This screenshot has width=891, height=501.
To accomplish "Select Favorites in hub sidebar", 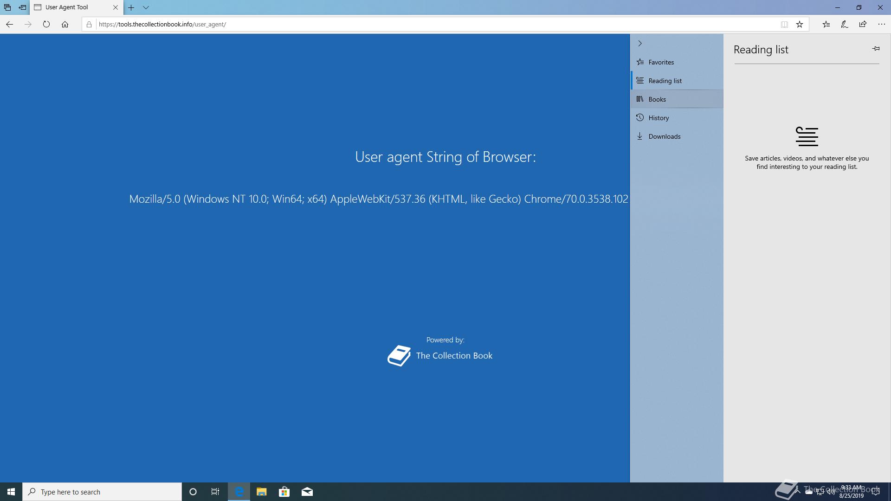I will pos(661,62).
